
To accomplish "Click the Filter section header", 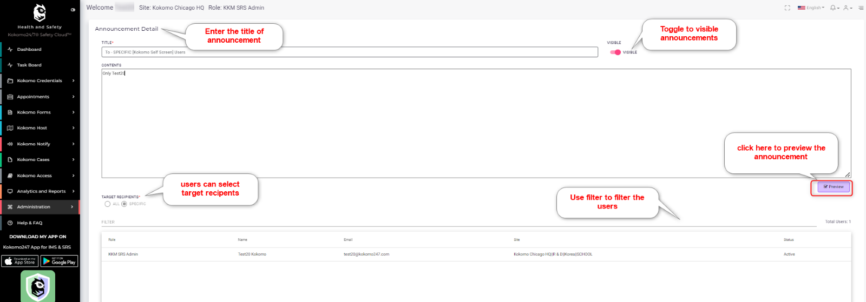I will [x=108, y=222].
